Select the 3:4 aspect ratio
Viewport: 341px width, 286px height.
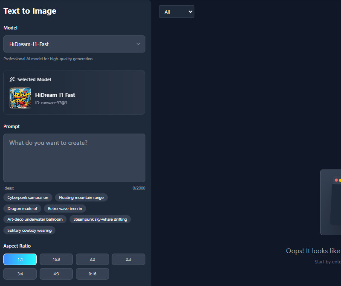pos(20,274)
